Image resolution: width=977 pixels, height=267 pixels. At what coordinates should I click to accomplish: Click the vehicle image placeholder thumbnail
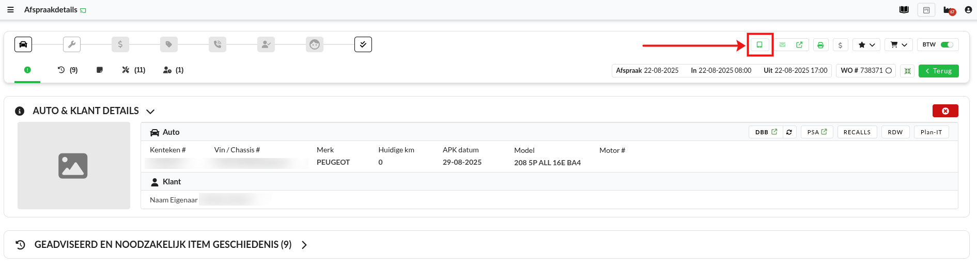click(73, 166)
